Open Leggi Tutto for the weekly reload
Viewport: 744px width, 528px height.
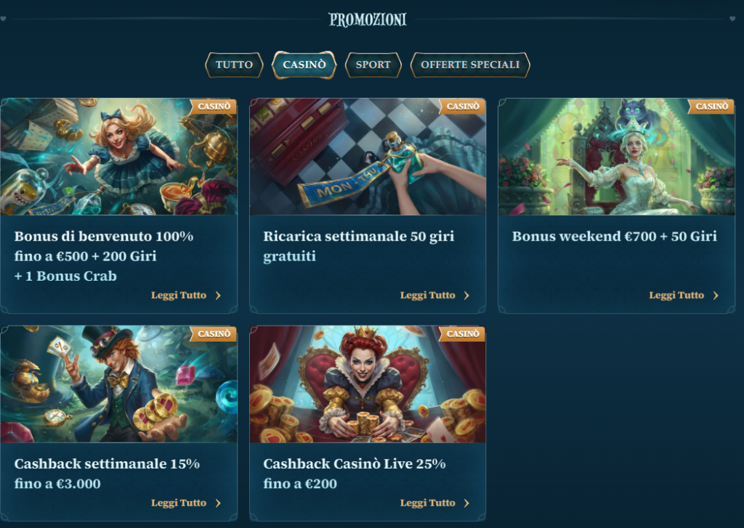click(427, 295)
